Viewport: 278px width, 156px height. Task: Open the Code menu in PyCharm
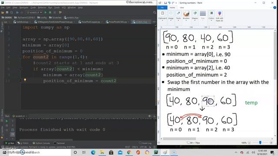coord(33,8)
